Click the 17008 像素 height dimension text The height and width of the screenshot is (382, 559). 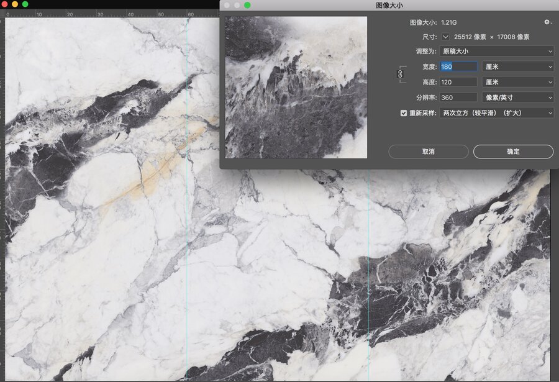(x=513, y=37)
